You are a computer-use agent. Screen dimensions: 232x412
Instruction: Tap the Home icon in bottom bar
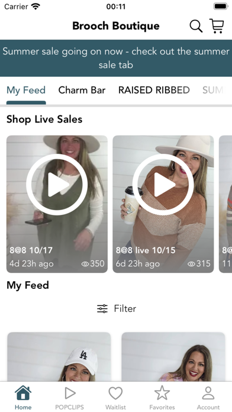pos(23,393)
